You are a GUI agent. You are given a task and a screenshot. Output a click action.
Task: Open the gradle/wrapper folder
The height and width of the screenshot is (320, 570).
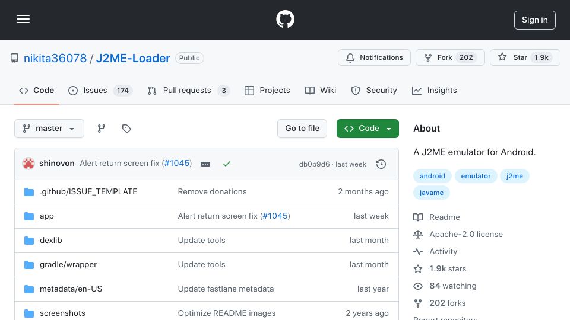[x=68, y=264]
